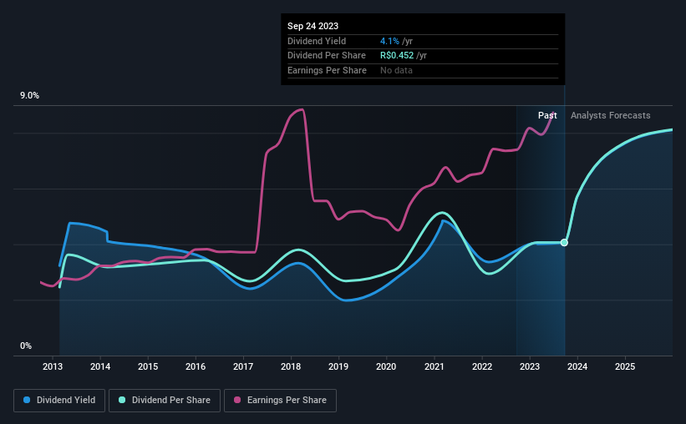The height and width of the screenshot is (424, 686).
Task: Click the 2022 x-axis label
Action: point(482,366)
